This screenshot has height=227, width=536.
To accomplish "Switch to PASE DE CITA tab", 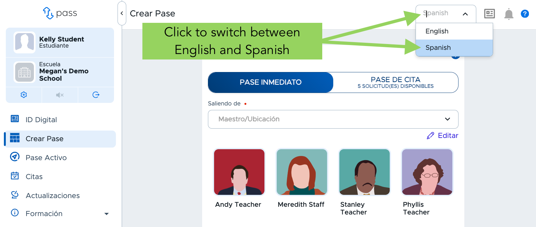I will pyautogui.click(x=396, y=82).
